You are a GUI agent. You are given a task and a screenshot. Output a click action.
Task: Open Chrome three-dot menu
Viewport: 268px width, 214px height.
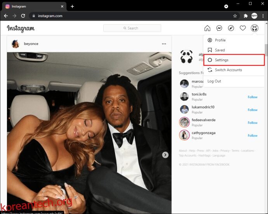[x=263, y=16]
